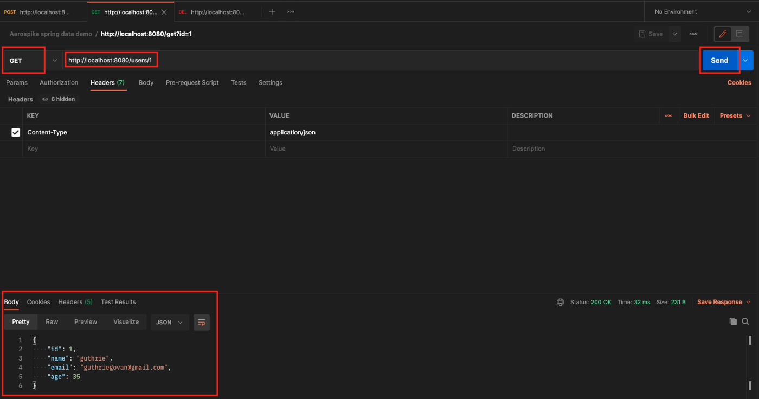Open Bulk Edit for headers
Viewport: 759px width, 399px height.
[x=696, y=115]
